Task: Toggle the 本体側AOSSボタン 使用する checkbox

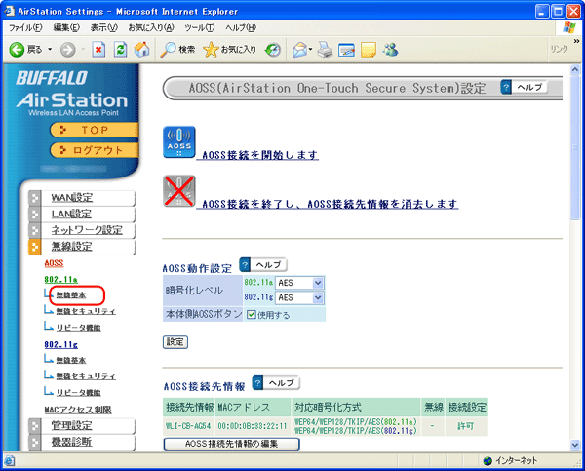Action: click(252, 314)
